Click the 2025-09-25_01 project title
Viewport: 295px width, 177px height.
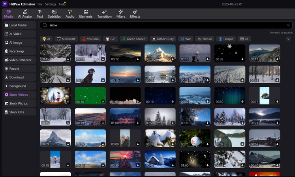click(232, 4)
